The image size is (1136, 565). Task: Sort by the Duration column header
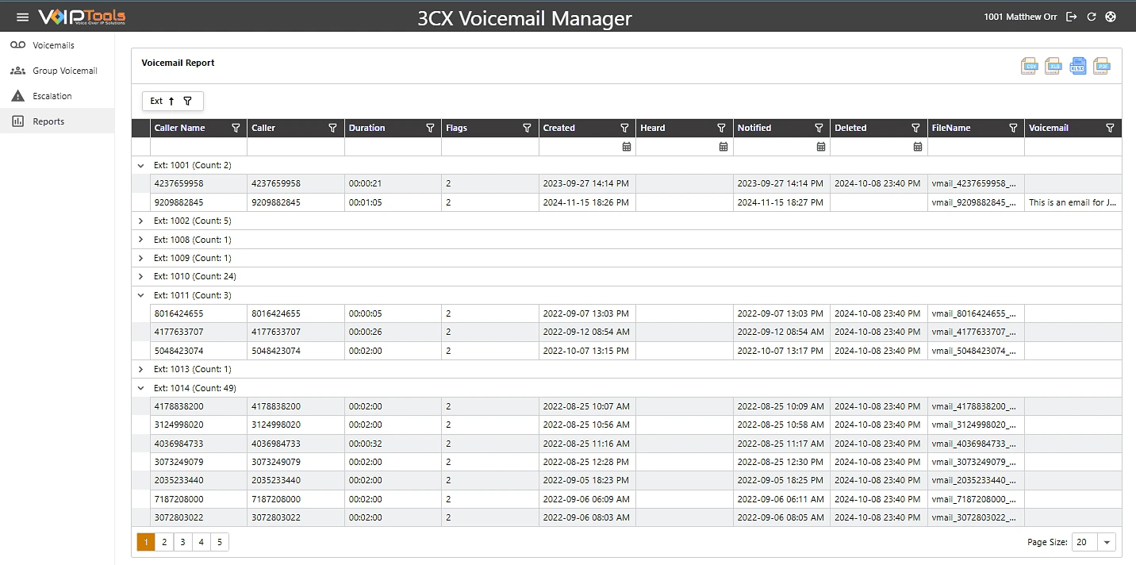367,128
